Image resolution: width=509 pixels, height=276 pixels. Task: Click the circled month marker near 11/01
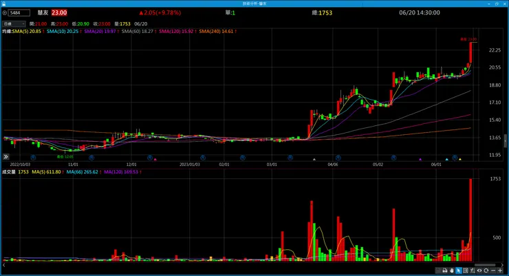(x=91, y=158)
